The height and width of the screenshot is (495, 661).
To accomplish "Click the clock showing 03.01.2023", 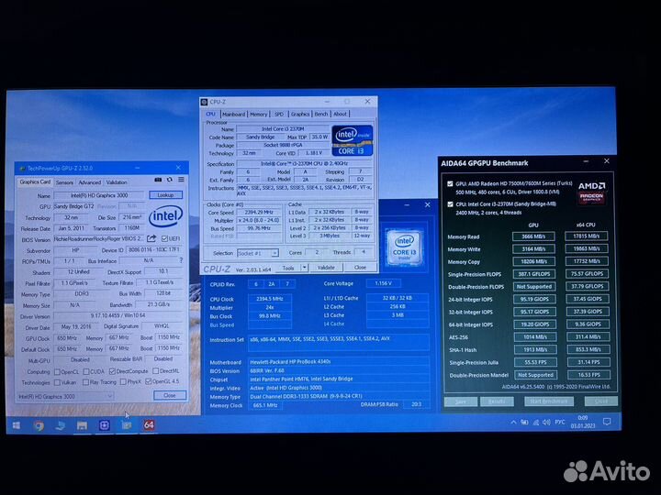I will (x=583, y=422).
